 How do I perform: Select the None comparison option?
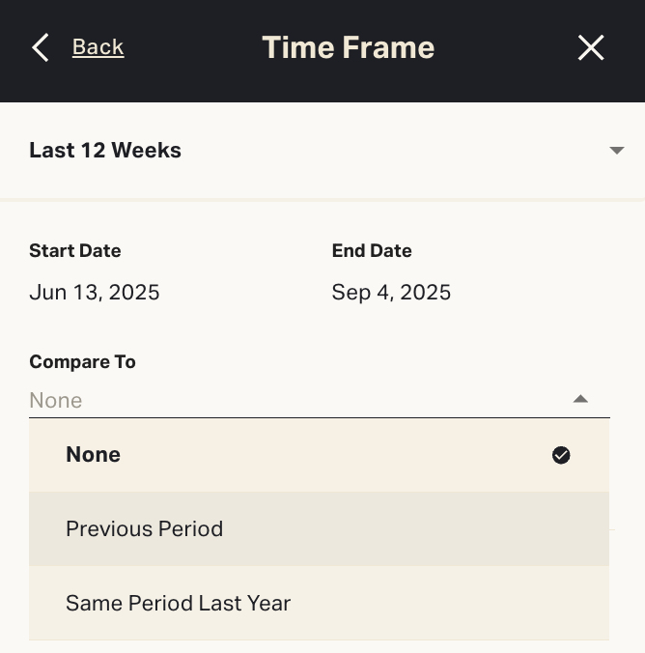pos(94,455)
